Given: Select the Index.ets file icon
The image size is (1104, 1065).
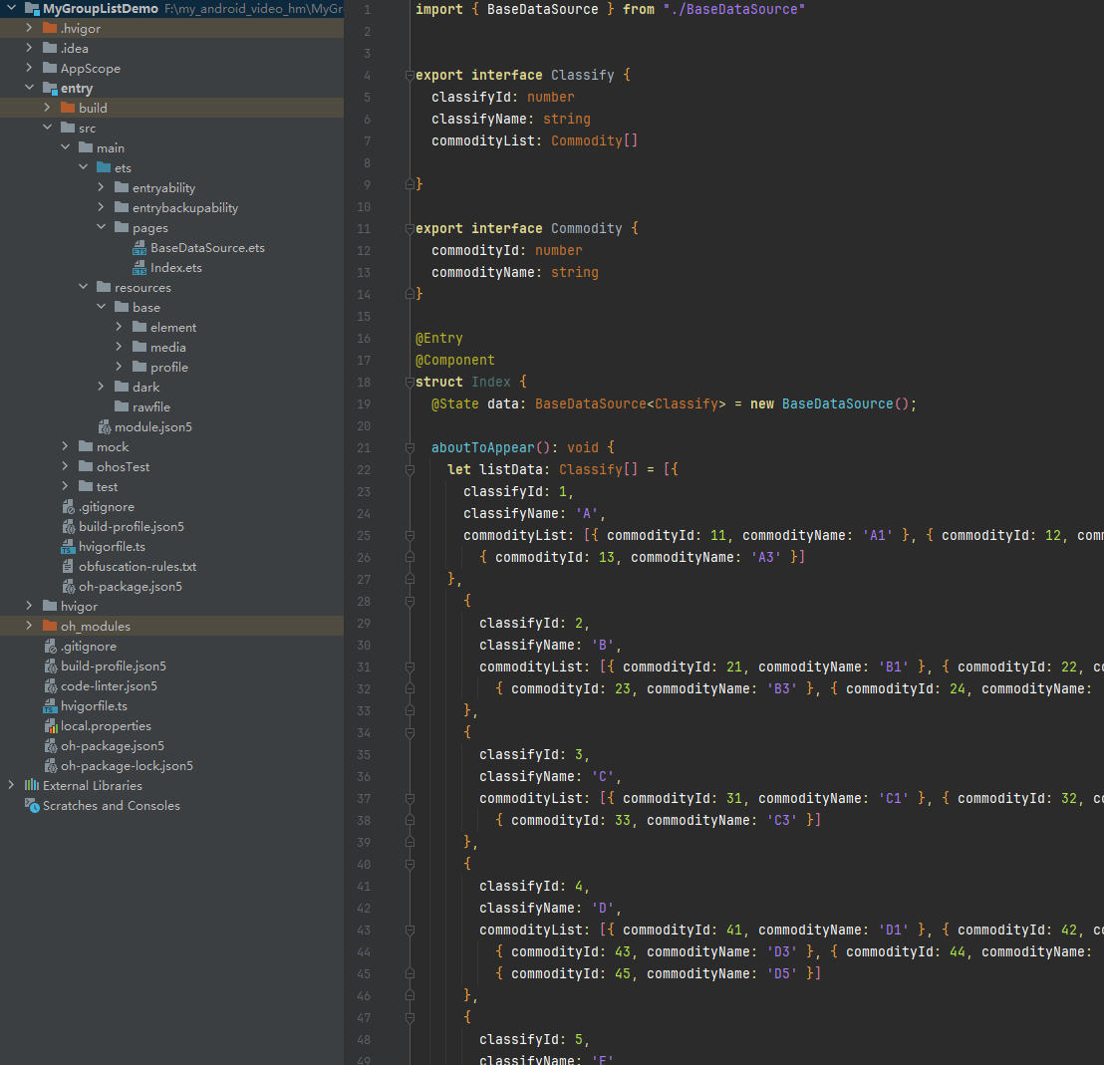Looking at the screenshot, I should pos(139,267).
